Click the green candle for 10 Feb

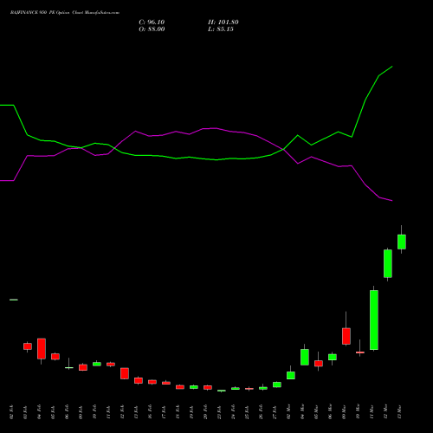[97, 364]
